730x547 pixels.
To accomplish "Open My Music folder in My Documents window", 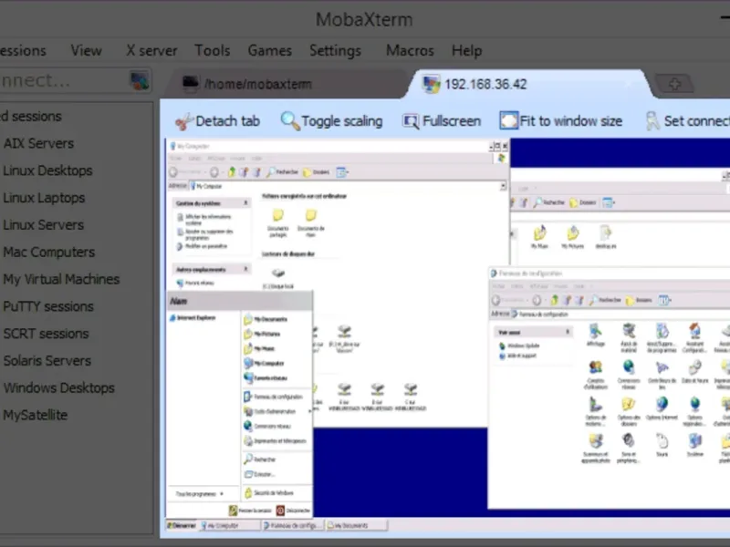I will point(539,237).
